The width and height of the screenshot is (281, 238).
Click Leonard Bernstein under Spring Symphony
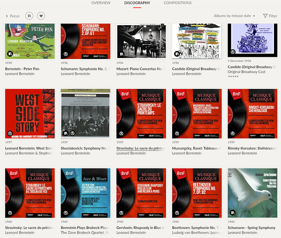tap(242, 233)
